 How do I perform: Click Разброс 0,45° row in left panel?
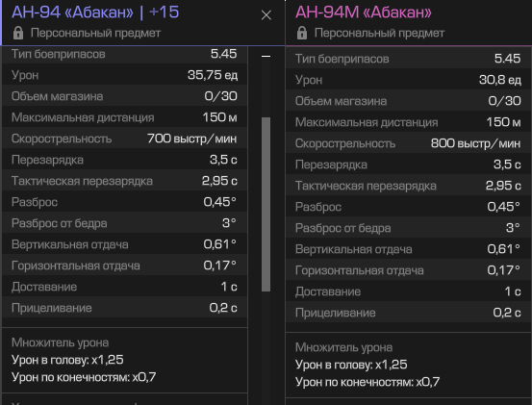[x=124, y=202]
